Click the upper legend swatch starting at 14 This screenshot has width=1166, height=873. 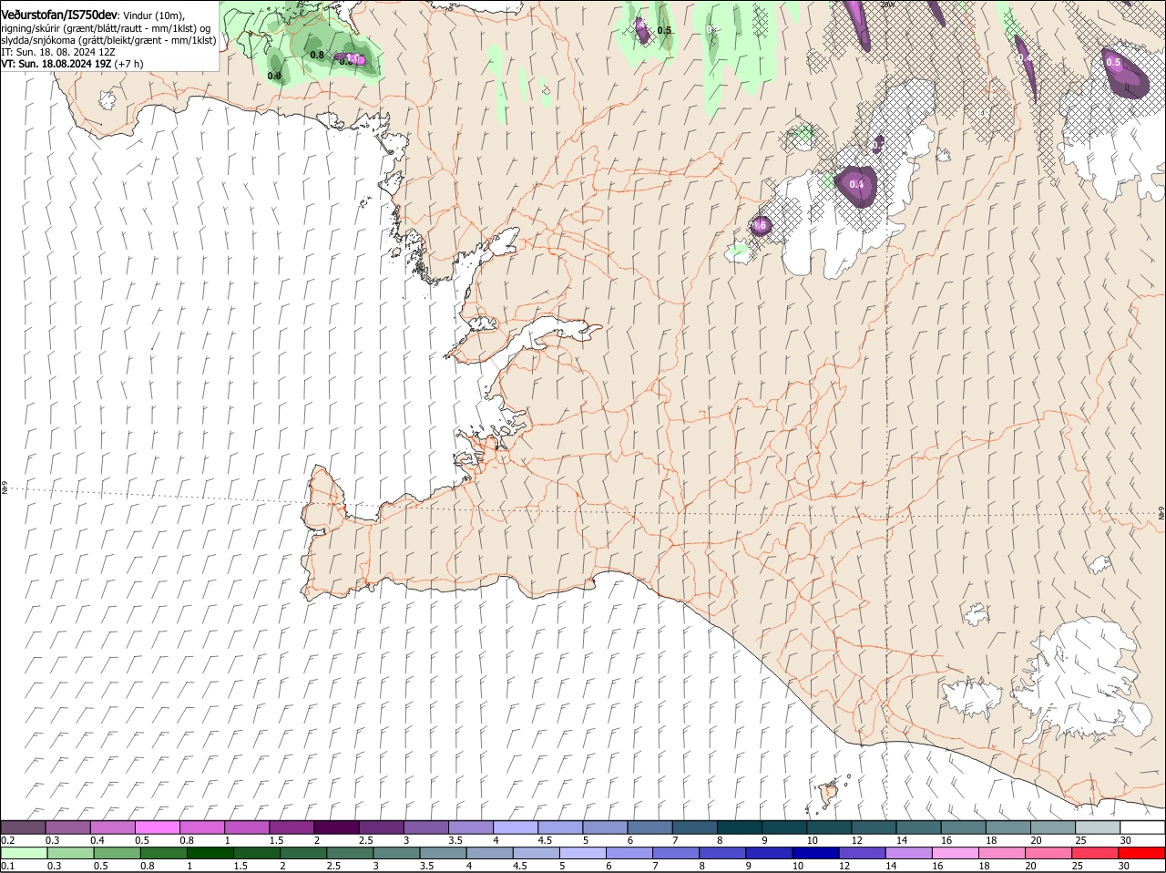(x=918, y=827)
